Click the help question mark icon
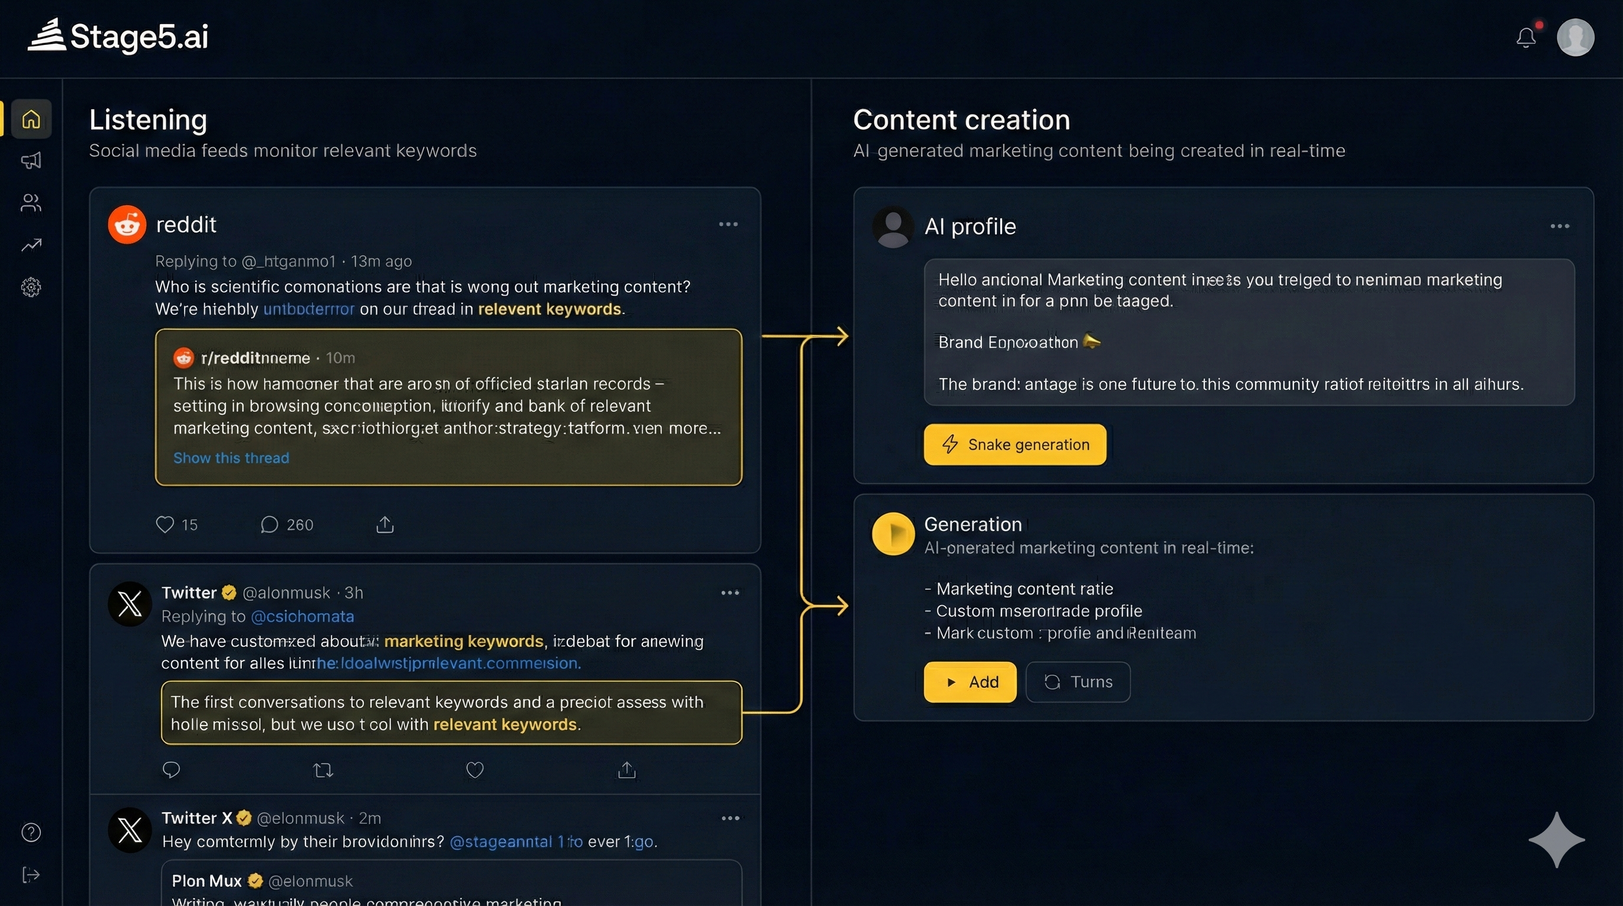This screenshot has width=1623, height=906. 31,832
